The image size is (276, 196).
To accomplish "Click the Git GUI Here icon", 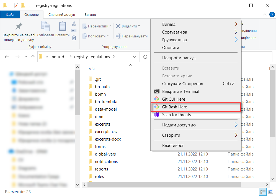I will point(157,99).
